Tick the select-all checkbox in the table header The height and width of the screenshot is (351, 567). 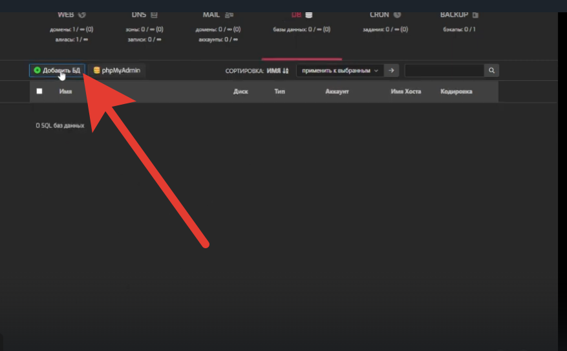(39, 92)
